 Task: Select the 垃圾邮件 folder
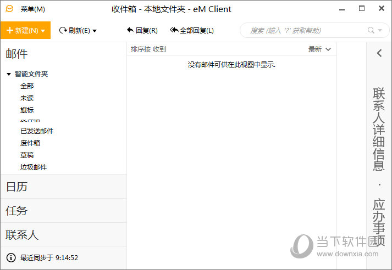click(x=34, y=167)
